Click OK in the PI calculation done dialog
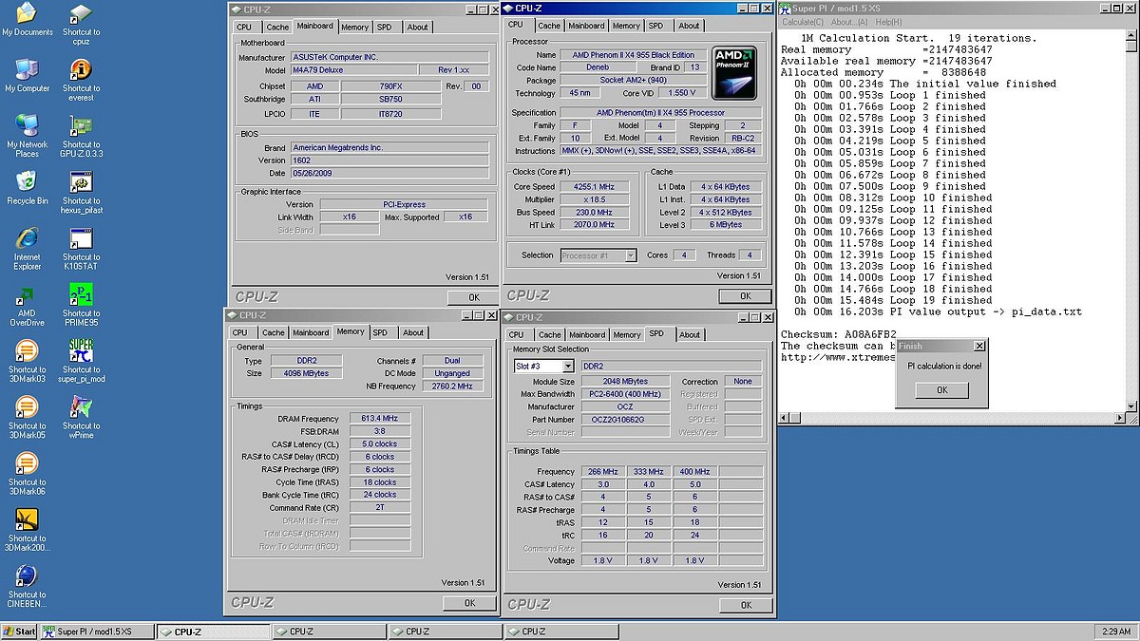Viewport: 1140px width, 641px height. (941, 390)
